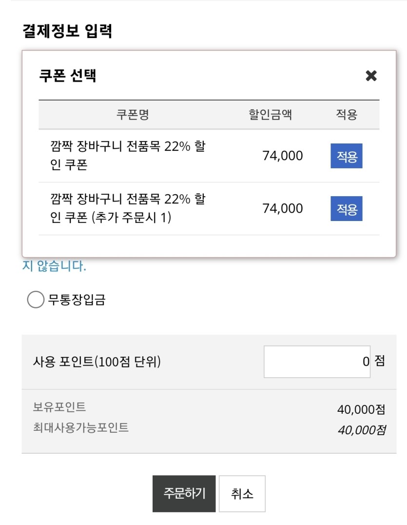The height and width of the screenshot is (525, 407).
Task: Close the 쿠폰 선택 popup
Action: pos(371,76)
